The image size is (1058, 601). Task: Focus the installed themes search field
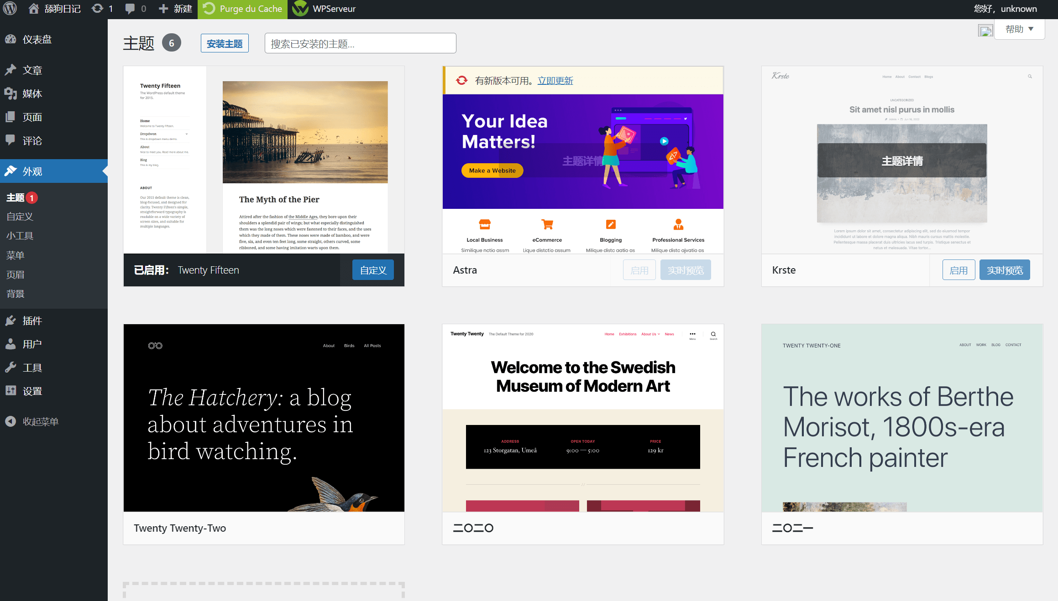(360, 44)
